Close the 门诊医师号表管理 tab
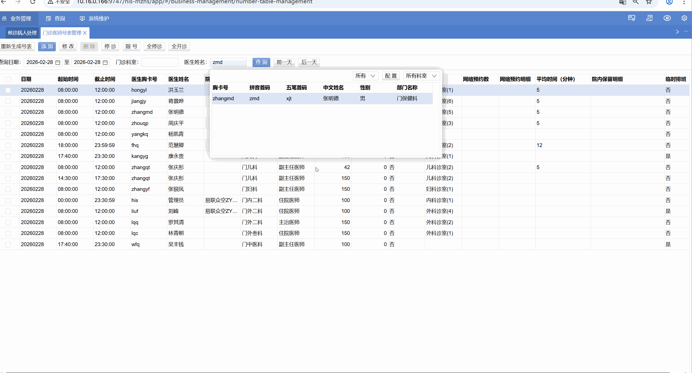The image size is (692, 373). pos(85,33)
